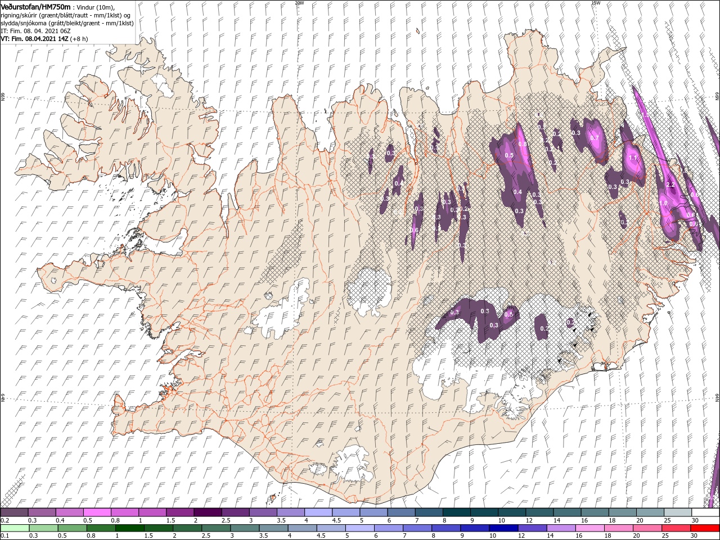Click the 1.1 precipitation value on the map
720x540 pixels.
[633, 158]
